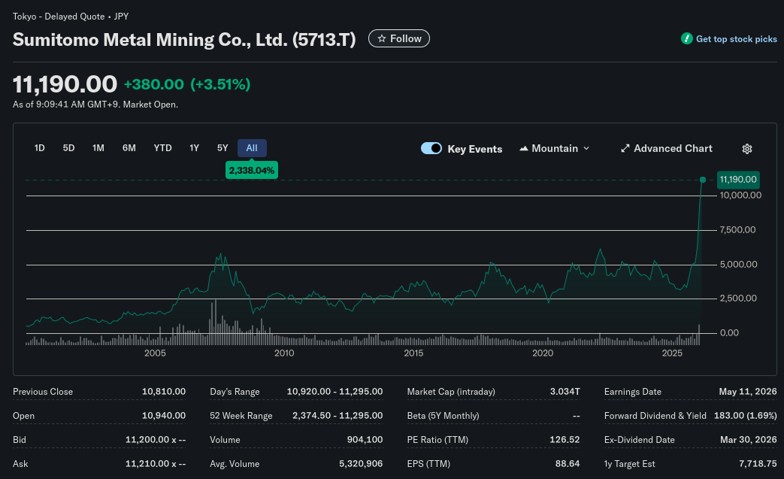Viewport: 784px width, 479px height.
Task: Click the 5,000.00 y-axis label
Action: click(x=738, y=265)
